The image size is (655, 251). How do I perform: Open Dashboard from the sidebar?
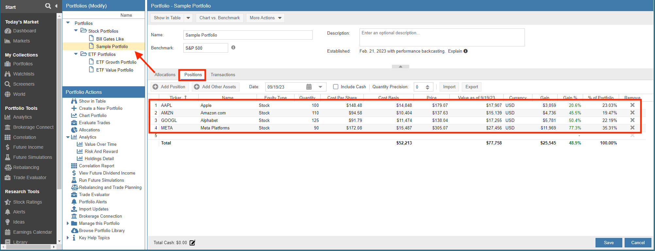(25, 31)
